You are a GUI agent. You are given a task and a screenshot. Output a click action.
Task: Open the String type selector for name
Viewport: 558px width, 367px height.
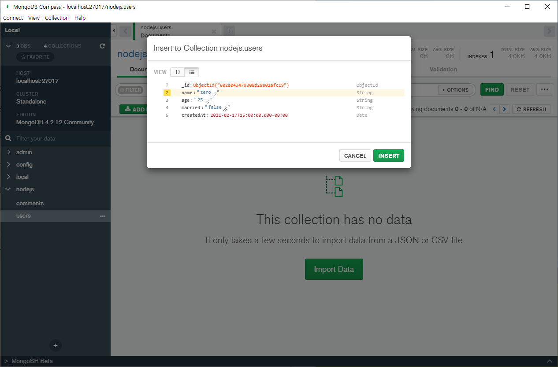click(x=365, y=93)
